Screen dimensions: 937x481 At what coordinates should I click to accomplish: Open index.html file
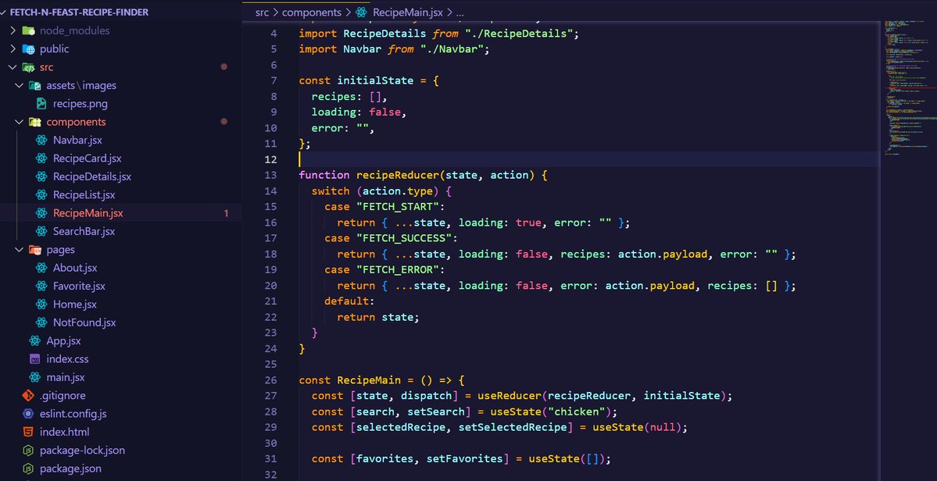pos(65,432)
